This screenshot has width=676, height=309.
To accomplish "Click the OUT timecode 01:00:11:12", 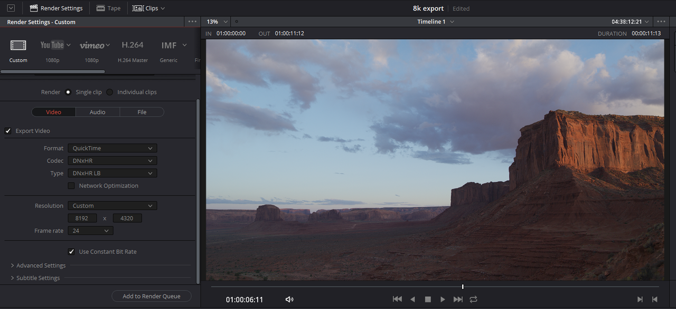I will click(289, 33).
